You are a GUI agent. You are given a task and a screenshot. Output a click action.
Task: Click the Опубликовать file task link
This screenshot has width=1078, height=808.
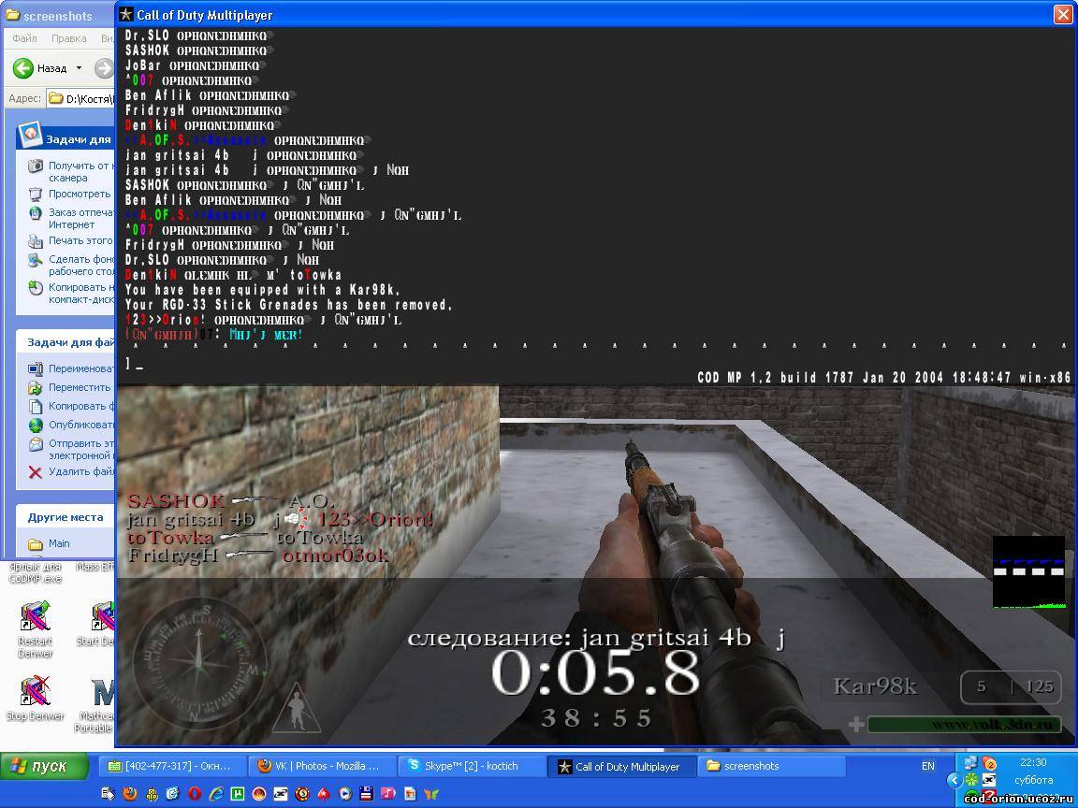[x=80, y=425]
